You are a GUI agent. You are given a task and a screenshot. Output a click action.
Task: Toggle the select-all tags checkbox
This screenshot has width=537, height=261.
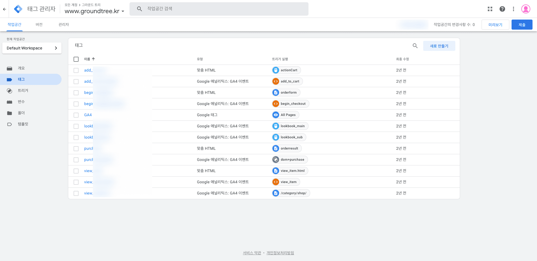click(x=76, y=59)
